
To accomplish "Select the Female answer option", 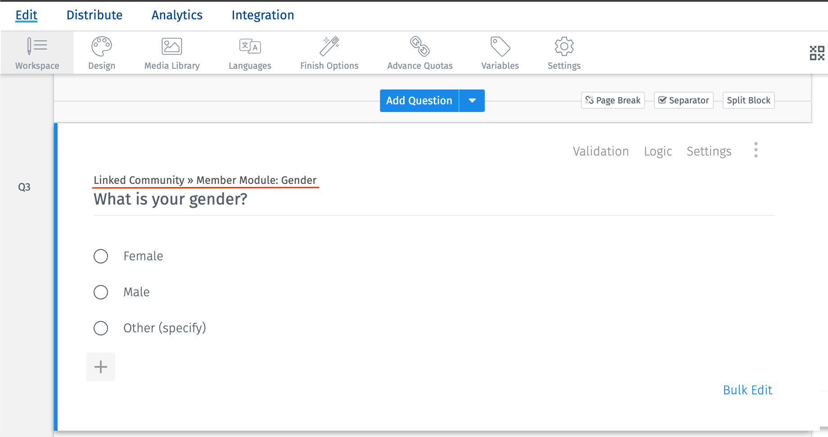I will pyautogui.click(x=101, y=256).
